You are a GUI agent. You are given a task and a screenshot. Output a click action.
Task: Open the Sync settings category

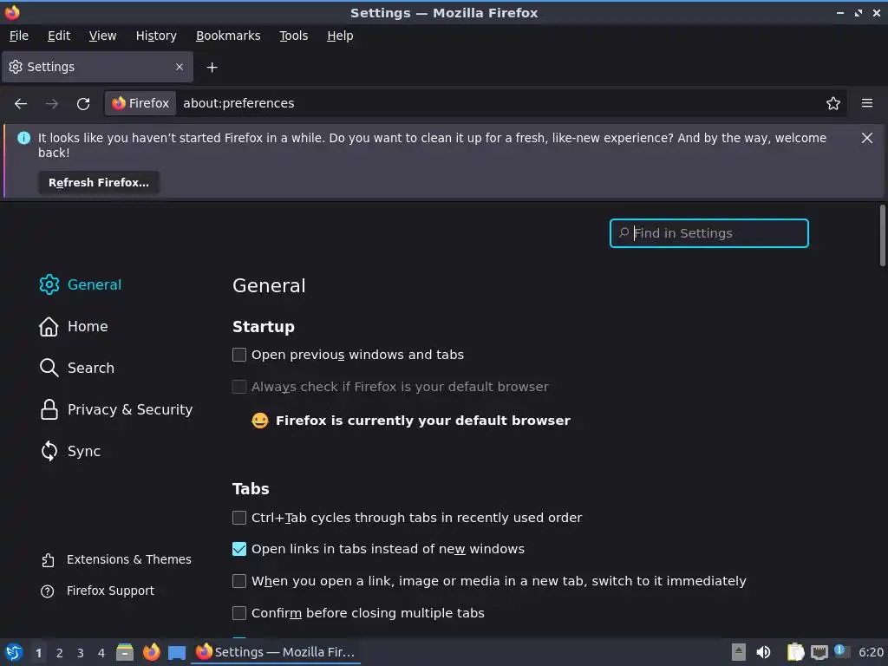coord(70,451)
